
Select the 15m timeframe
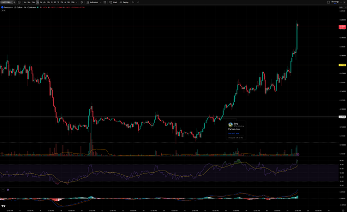(33, 2)
